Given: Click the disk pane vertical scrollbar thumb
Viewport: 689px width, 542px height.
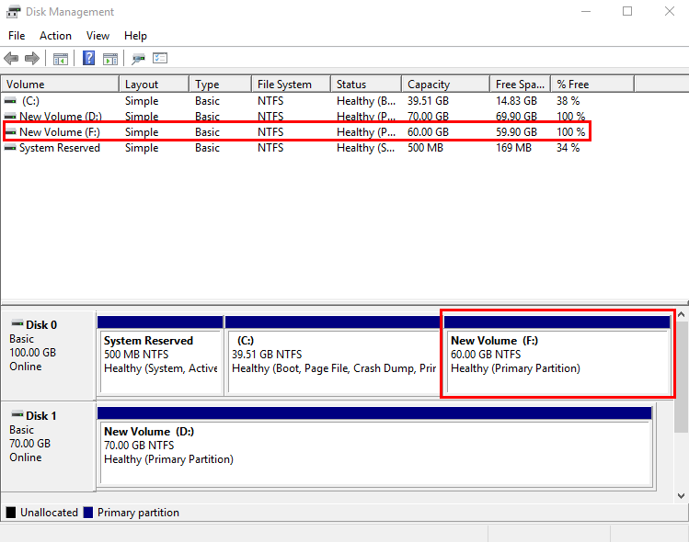Looking at the screenshot, I should tap(681, 376).
